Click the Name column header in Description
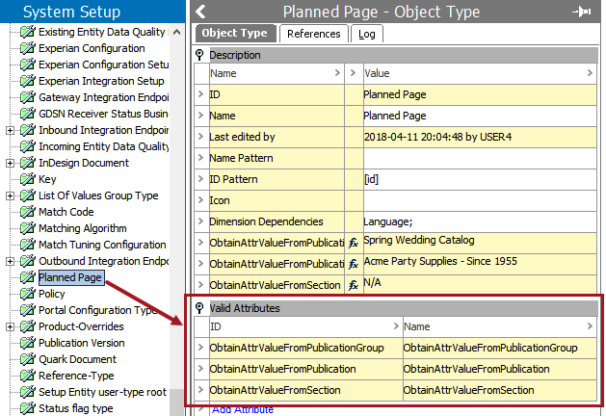This screenshot has width=606, height=416. (x=276, y=73)
